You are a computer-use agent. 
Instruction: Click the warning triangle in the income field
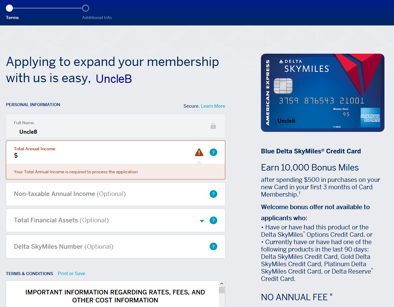pyautogui.click(x=199, y=152)
